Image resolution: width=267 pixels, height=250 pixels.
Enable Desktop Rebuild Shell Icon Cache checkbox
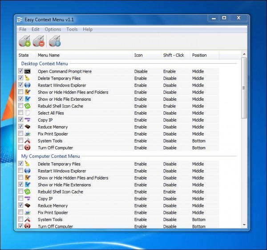[20, 106]
